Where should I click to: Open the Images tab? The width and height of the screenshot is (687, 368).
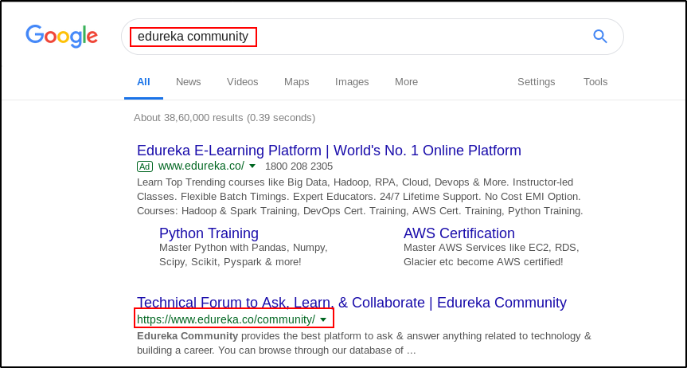(352, 81)
